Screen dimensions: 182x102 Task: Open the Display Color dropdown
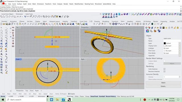pyautogui.click(x=180, y=46)
